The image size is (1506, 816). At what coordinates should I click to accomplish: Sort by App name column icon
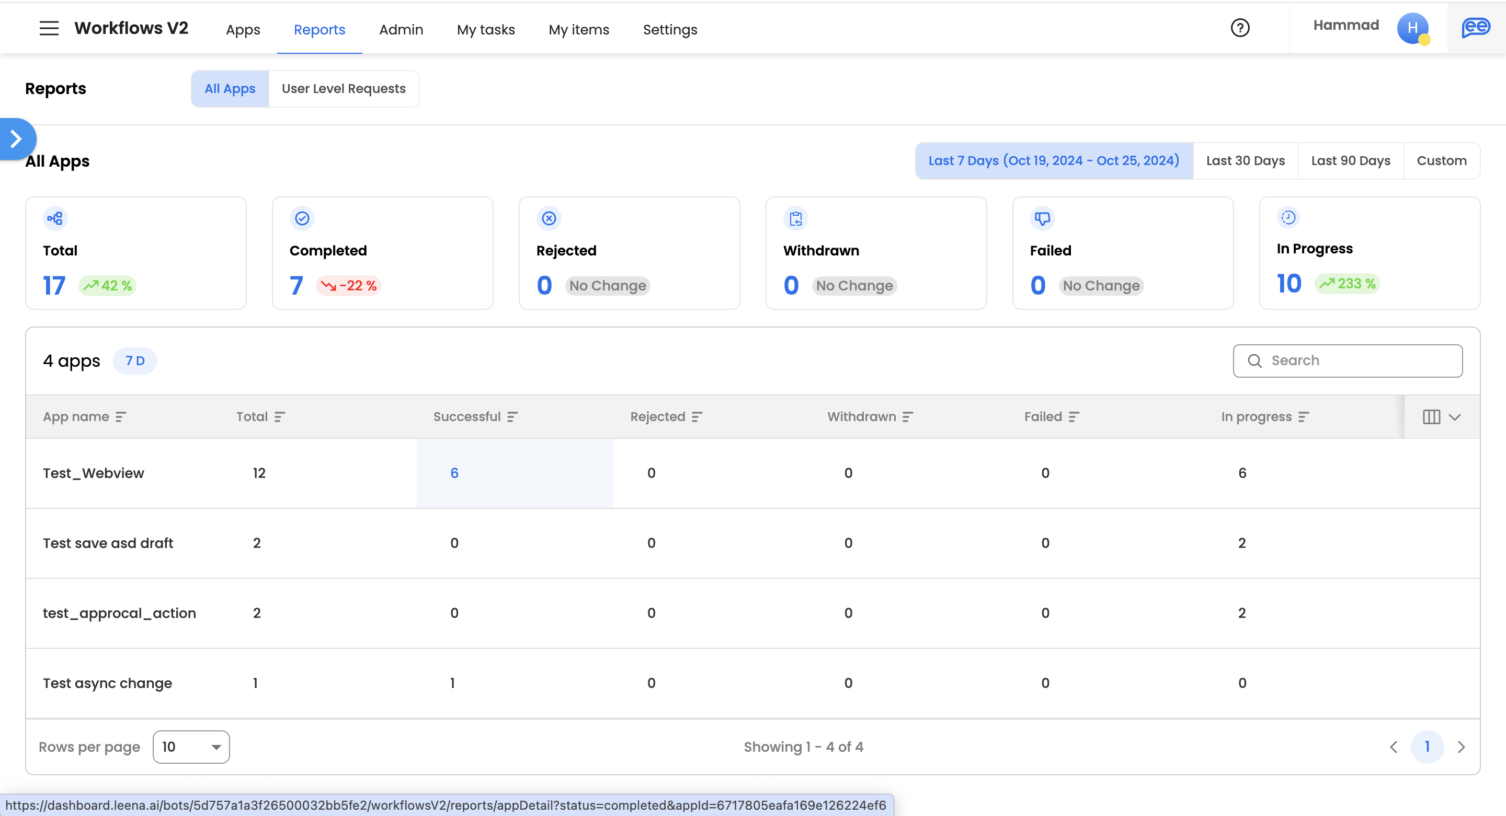[x=120, y=417]
